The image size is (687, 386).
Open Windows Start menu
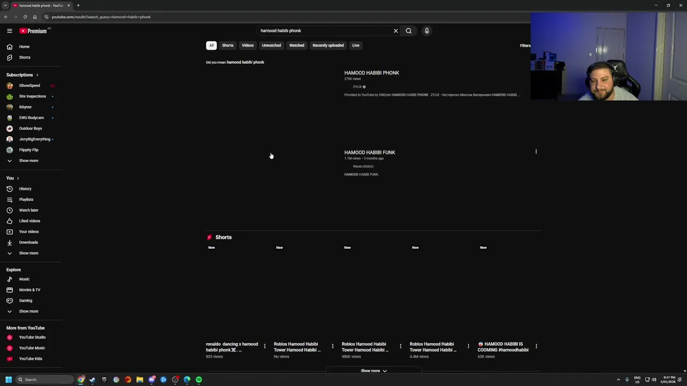(x=9, y=380)
